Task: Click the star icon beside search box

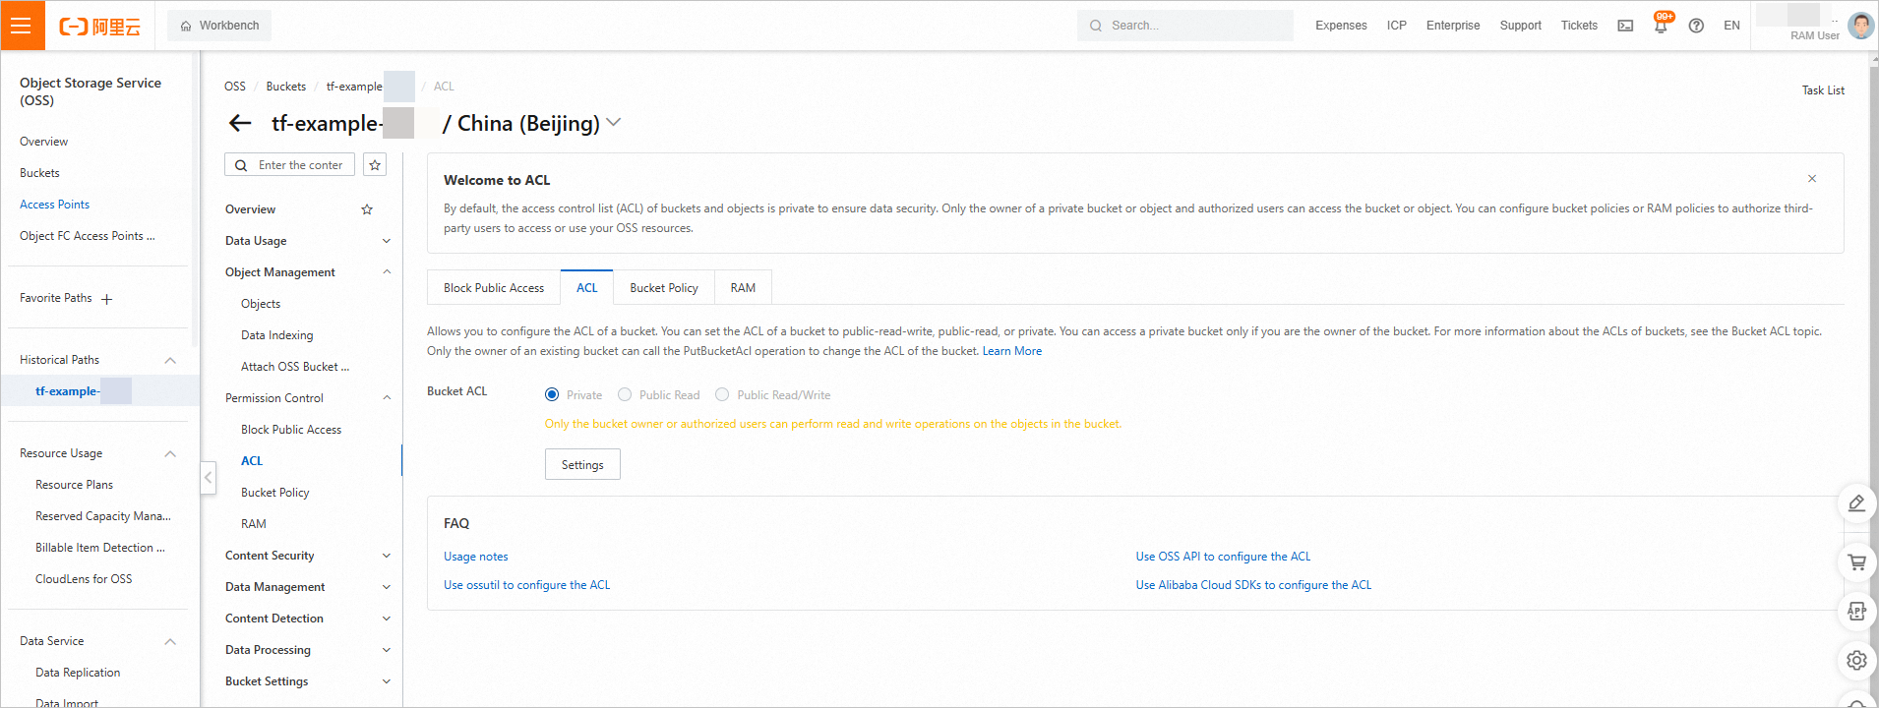Action: click(x=375, y=165)
